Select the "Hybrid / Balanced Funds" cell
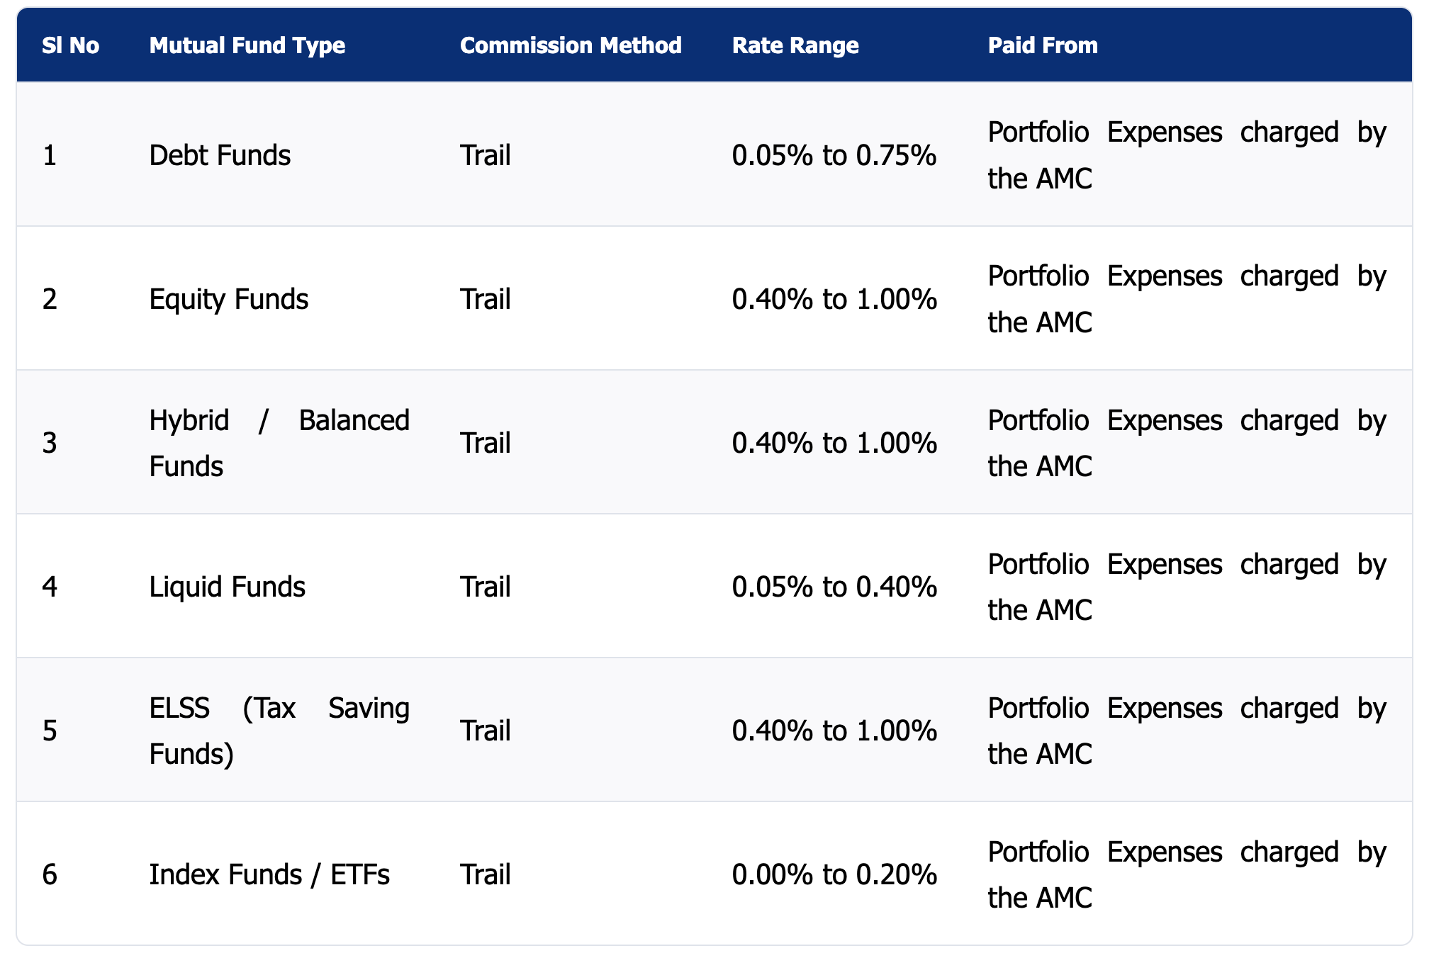The image size is (1429, 958). pos(279,443)
